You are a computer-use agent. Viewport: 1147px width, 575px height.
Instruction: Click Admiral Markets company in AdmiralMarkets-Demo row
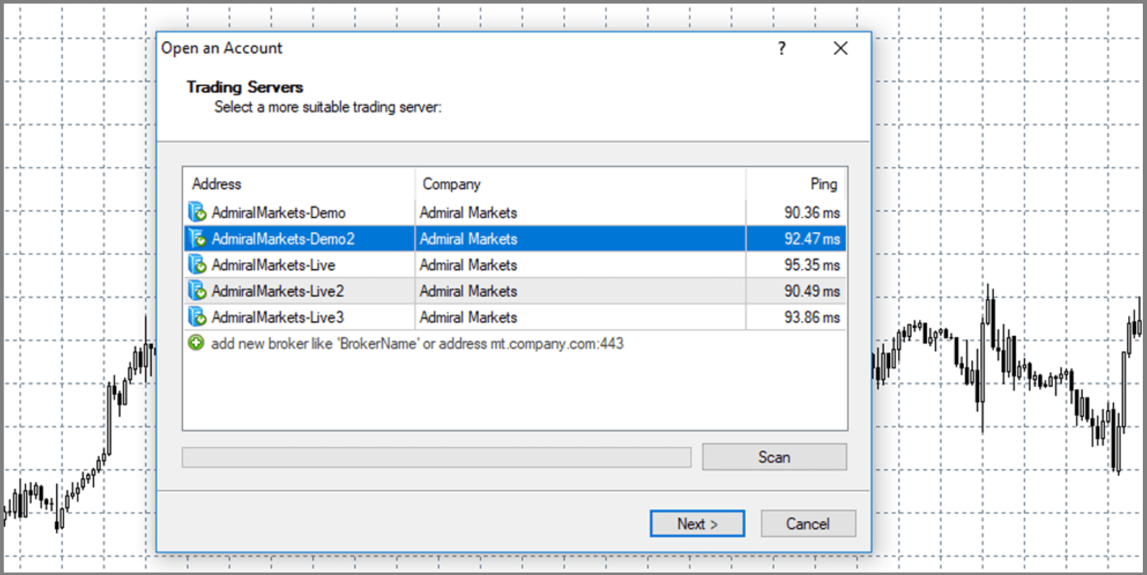(x=469, y=212)
